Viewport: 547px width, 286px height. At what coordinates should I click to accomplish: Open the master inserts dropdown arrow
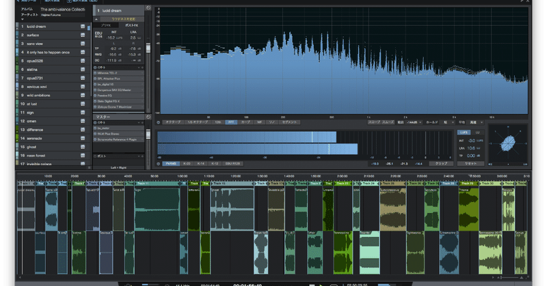139,123
